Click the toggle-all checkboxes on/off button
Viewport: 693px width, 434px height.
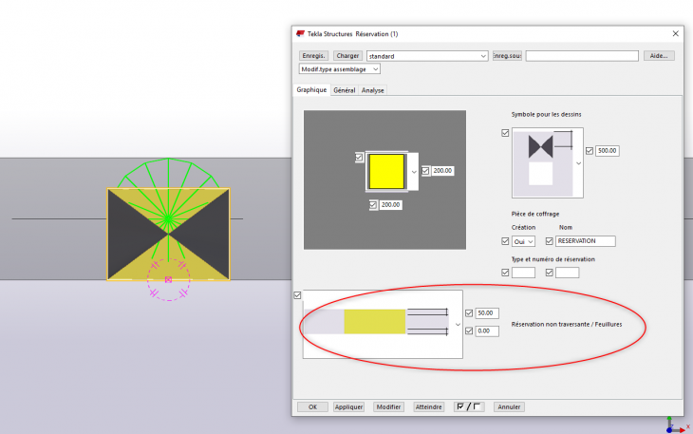[x=469, y=406]
